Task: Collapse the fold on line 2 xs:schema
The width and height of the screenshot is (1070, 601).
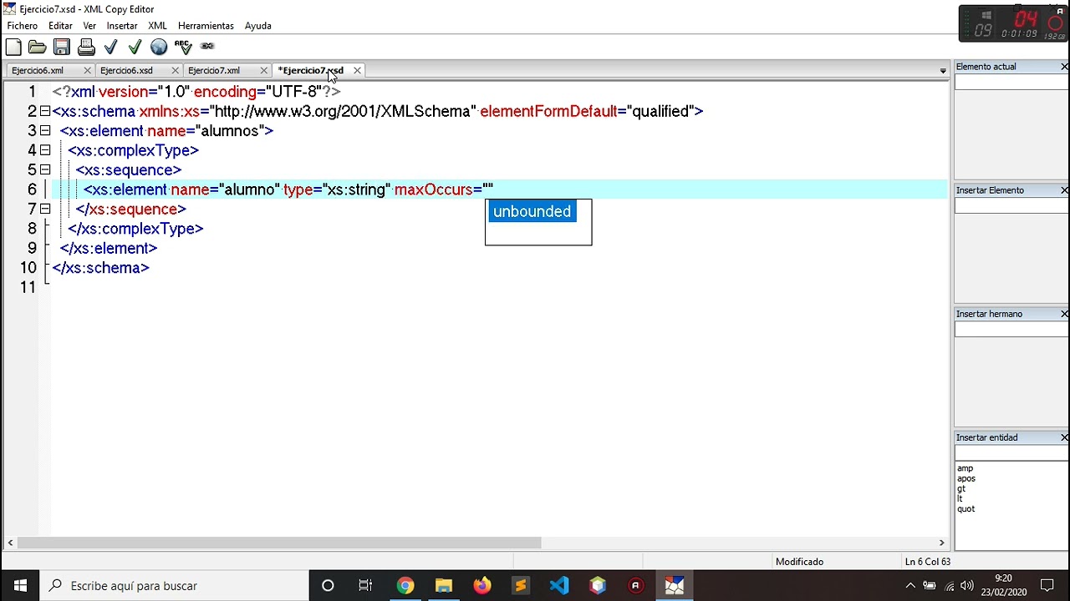Action: pos(45,111)
